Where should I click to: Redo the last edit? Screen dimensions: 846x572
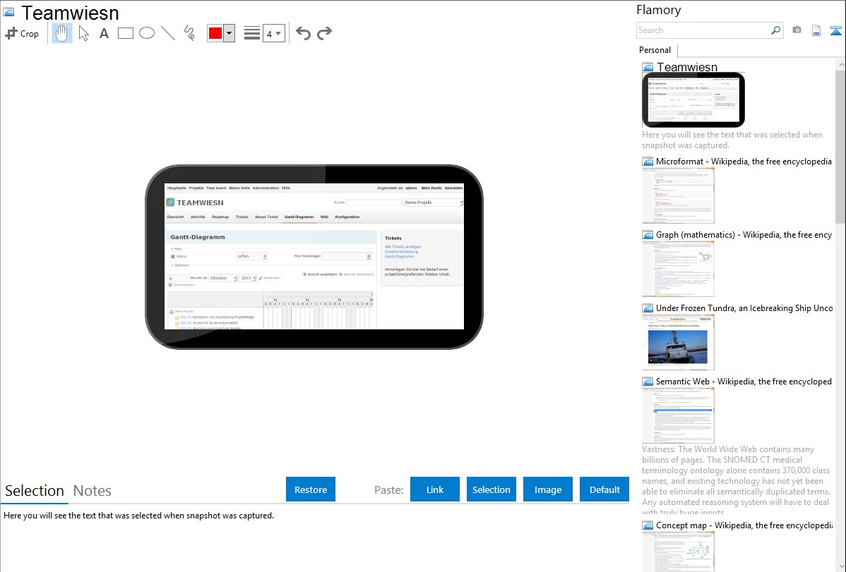pos(325,33)
